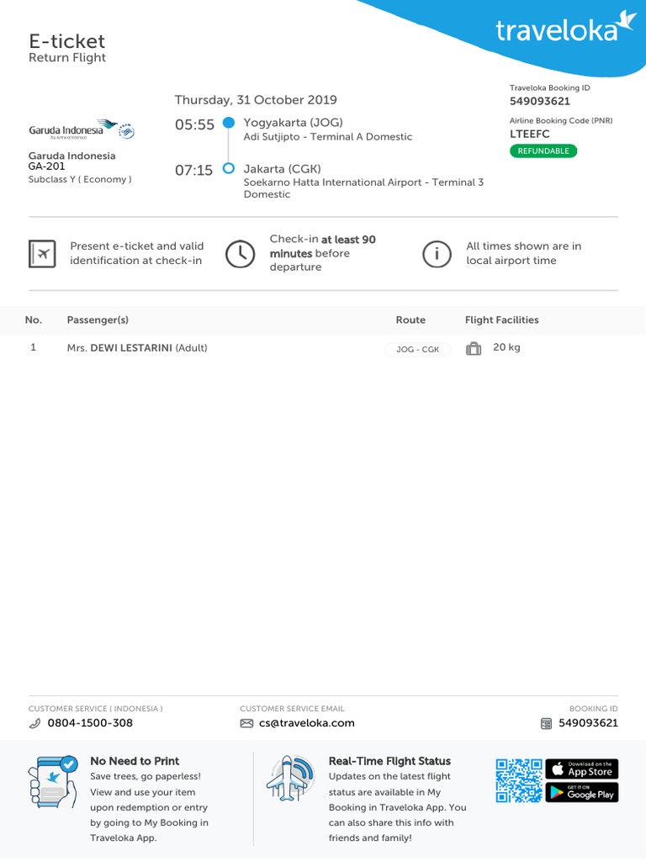Image resolution: width=646 pixels, height=861 pixels.
Task: Click Garuda Indonesia airline name under logo
Action: click(72, 156)
